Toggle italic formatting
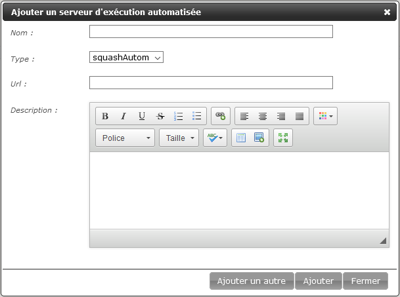 [123, 116]
